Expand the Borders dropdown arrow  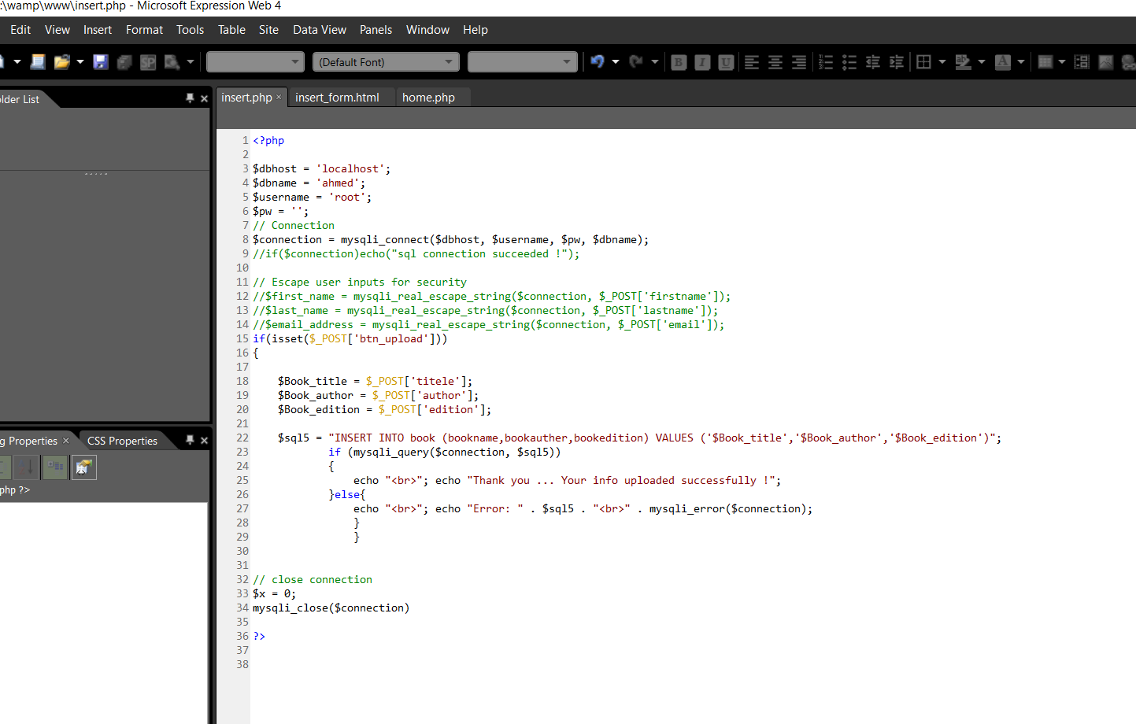point(942,62)
